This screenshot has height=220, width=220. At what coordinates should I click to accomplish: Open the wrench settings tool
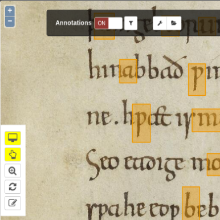160,23
